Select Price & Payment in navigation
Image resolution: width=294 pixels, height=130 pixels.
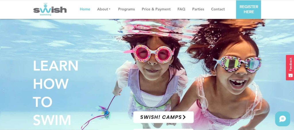point(156,9)
